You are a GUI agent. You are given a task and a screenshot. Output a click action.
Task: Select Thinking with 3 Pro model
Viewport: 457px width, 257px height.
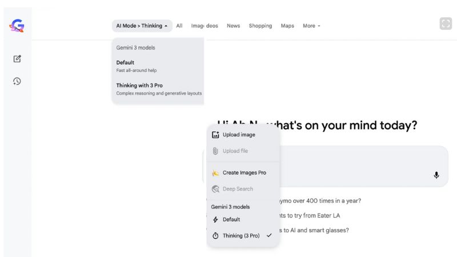pyautogui.click(x=158, y=89)
